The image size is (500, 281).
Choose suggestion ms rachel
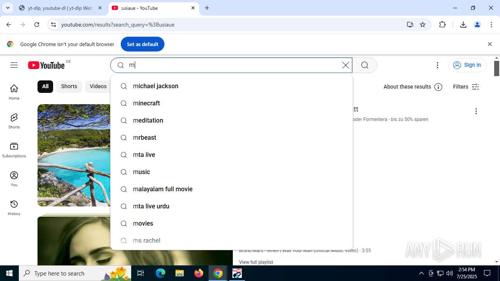pos(232,240)
